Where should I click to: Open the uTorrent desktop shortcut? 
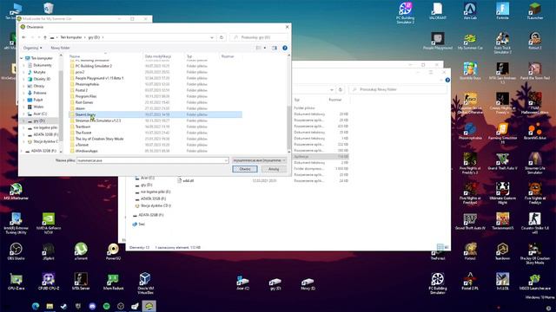click(x=81, y=252)
